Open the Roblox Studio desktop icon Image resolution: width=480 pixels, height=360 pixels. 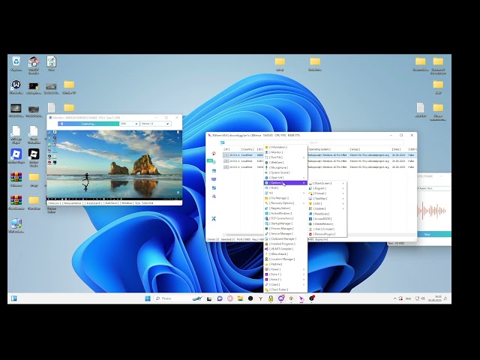click(34, 157)
